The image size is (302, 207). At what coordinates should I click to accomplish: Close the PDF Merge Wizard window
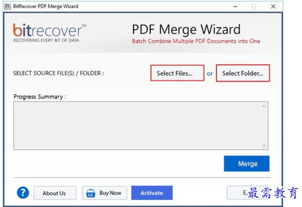coord(273,6)
